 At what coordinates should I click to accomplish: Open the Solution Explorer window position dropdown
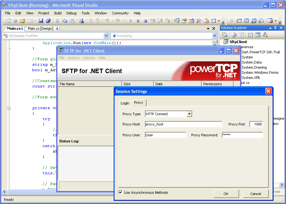tap(270, 28)
